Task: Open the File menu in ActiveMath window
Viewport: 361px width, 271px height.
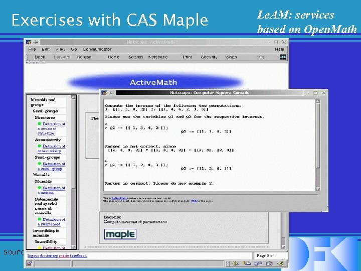Action: [x=32, y=49]
